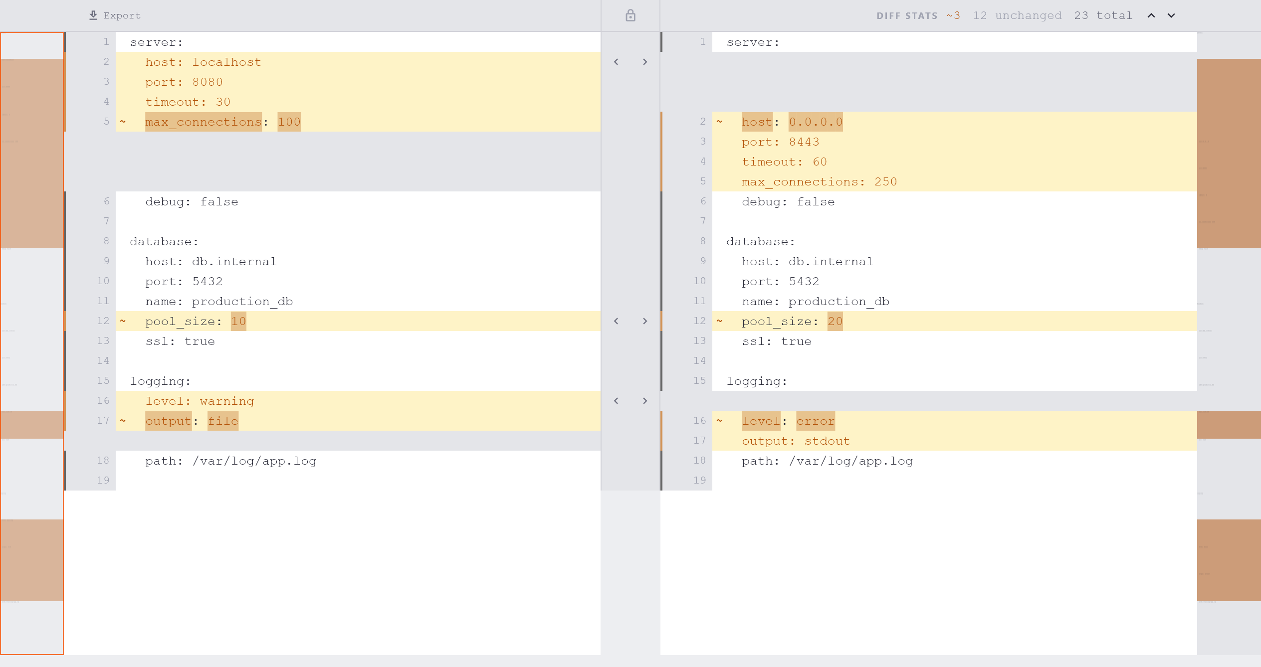Click highlighted pool_size value 20

(x=835, y=321)
